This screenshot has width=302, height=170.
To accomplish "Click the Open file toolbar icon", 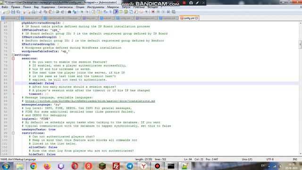I will click(8, 12).
